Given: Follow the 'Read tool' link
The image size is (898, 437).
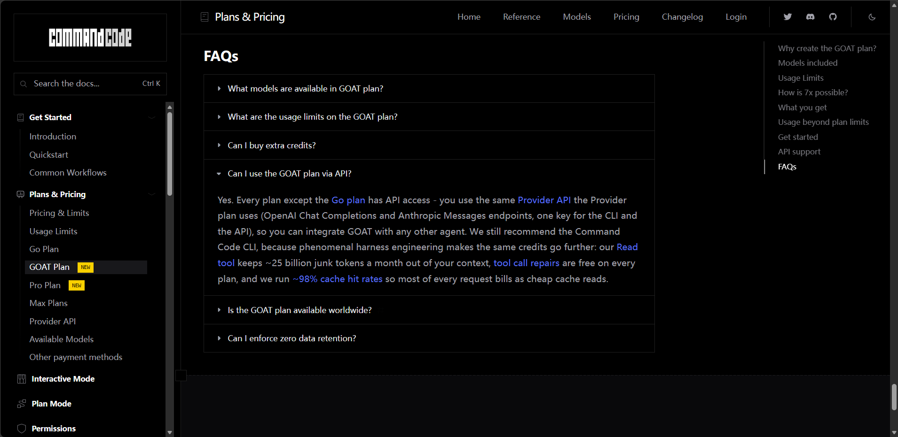Looking at the screenshot, I should coord(627,247).
